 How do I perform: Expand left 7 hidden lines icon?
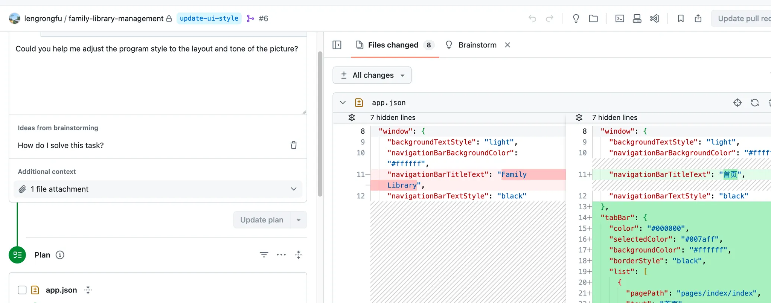pos(352,117)
